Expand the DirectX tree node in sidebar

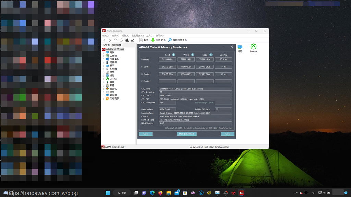coord(104,79)
